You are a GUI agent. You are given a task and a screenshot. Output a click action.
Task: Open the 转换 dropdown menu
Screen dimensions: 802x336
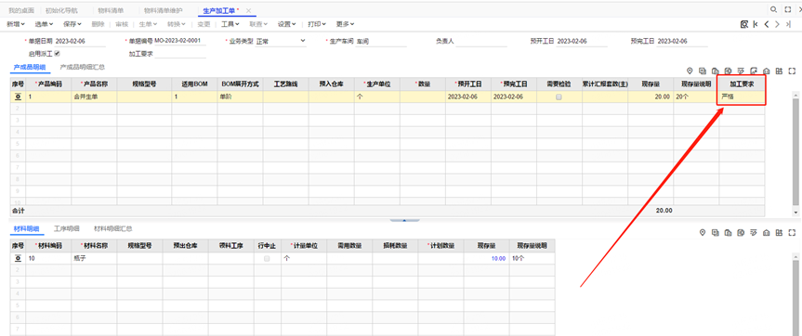[177, 24]
